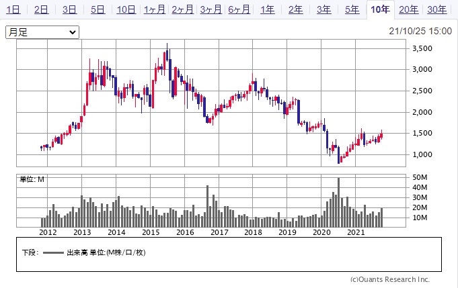This screenshot has height=288, width=458.
Task: Switch to the 1ヶ月 tab
Action: [154, 9]
